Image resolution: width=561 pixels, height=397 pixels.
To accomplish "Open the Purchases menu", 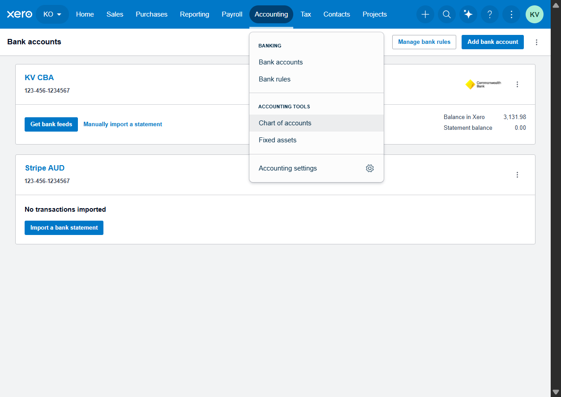I will pyautogui.click(x=152, y=14).
